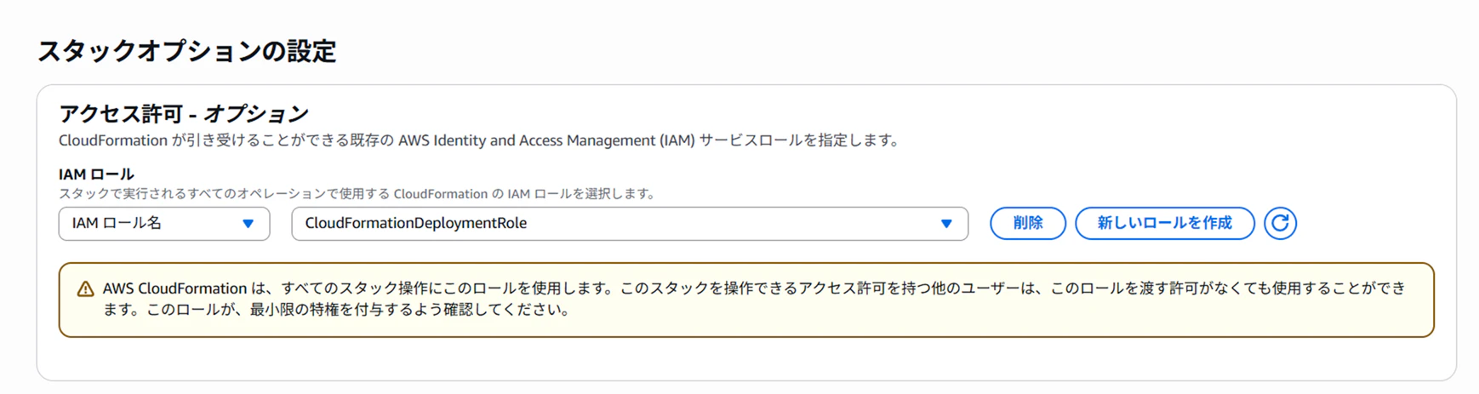Open the IAM ロール名 type dropdown
The width and height of the screenshot is (1479, 394).
tap(164, 224)
